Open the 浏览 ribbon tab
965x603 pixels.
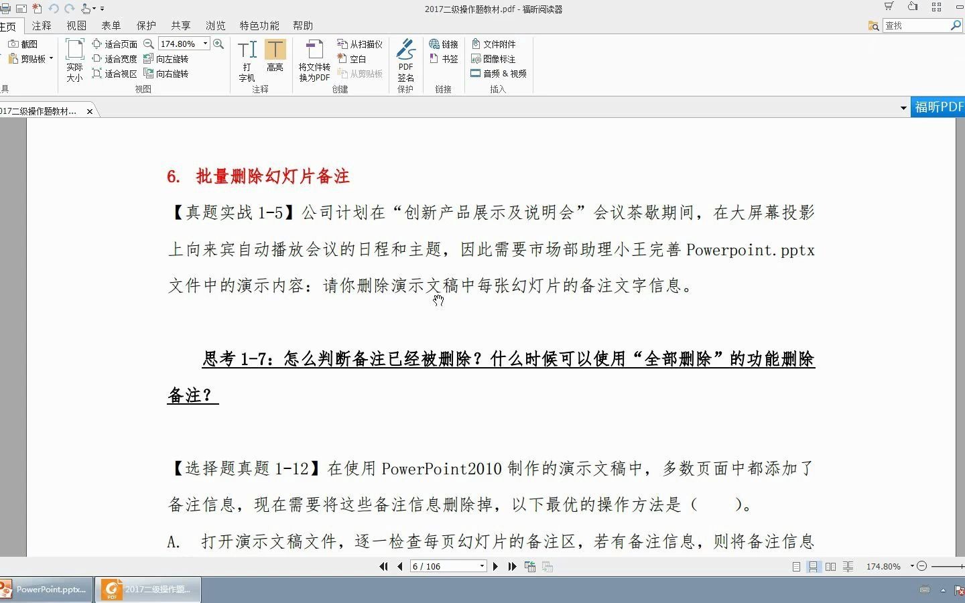coord(216,25)
